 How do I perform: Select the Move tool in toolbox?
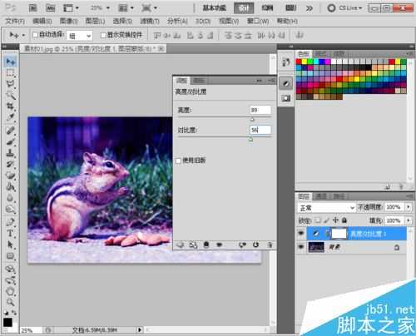[11, 62]
